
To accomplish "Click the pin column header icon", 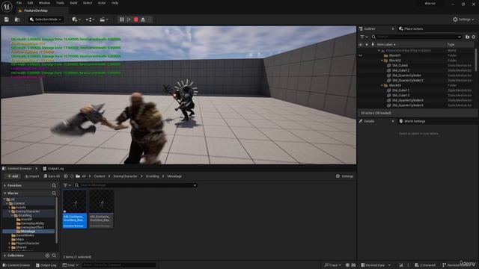I will coord(373,45).
